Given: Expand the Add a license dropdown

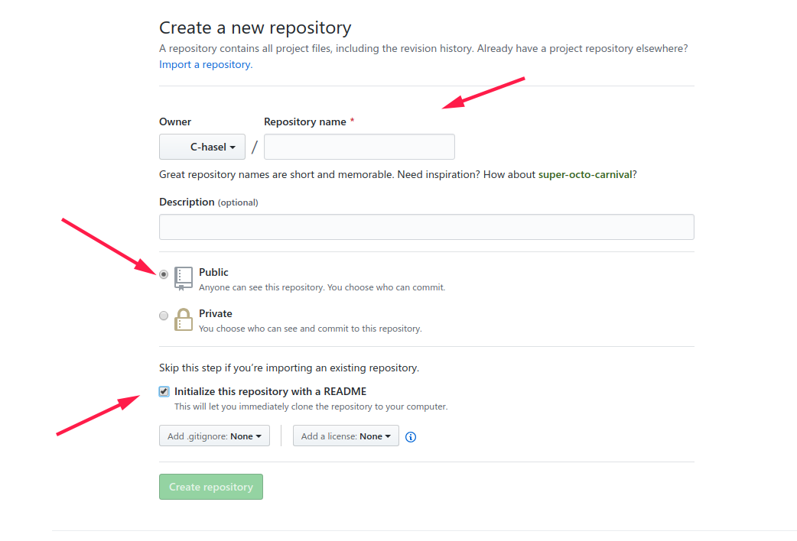Looking at the screenshot, I should click(x=346, y=436).
